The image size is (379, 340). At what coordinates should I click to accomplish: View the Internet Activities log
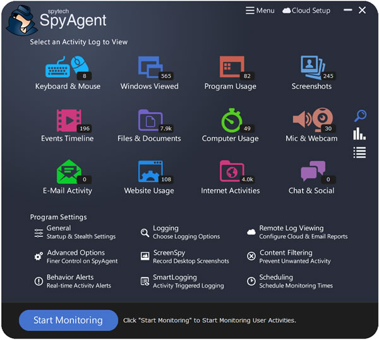pos(231,173)
